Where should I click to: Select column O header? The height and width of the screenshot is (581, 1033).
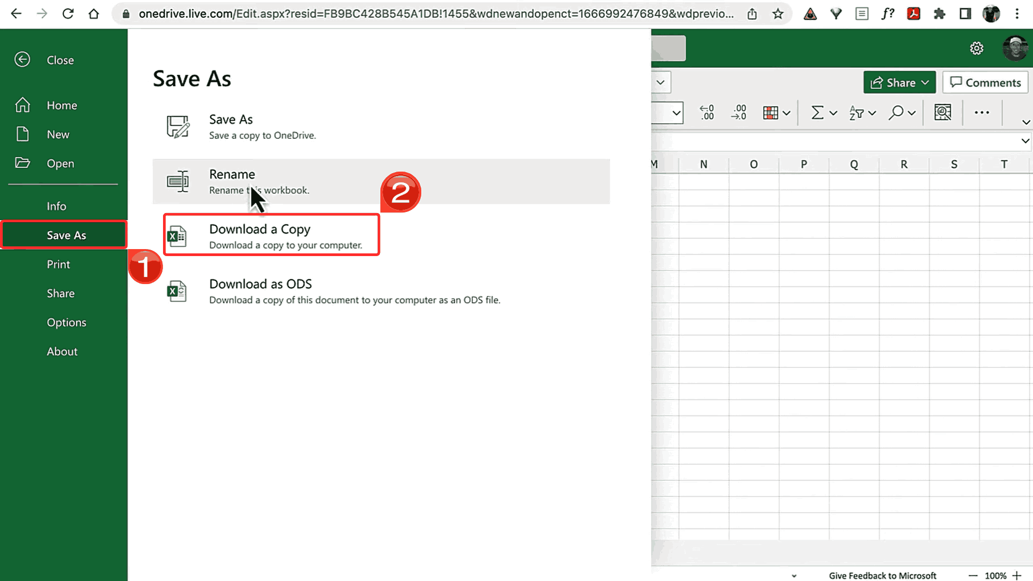(753, 164)
